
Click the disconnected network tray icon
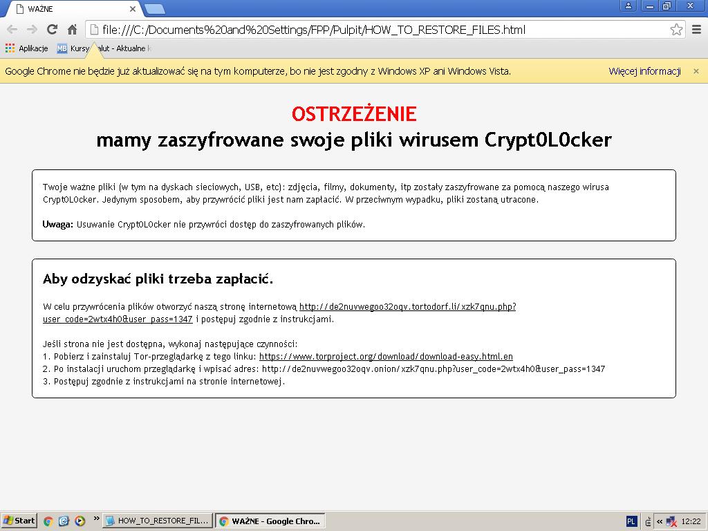pyautogui.click(x=671, y=522)
